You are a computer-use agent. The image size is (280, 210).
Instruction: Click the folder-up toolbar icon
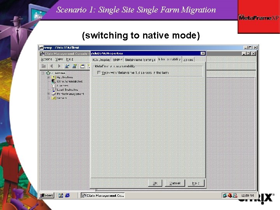pos(44,66)
